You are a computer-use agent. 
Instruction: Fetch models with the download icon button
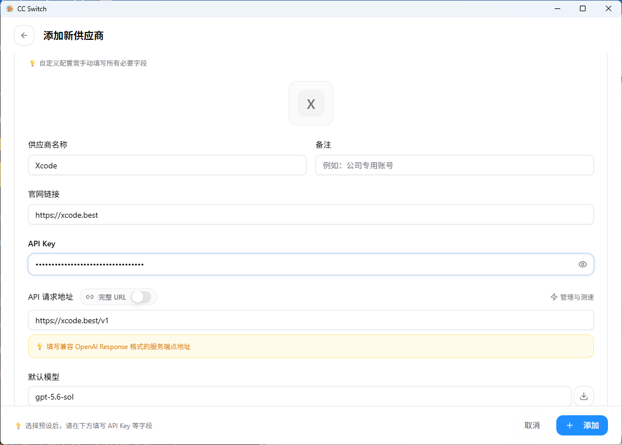584,396
